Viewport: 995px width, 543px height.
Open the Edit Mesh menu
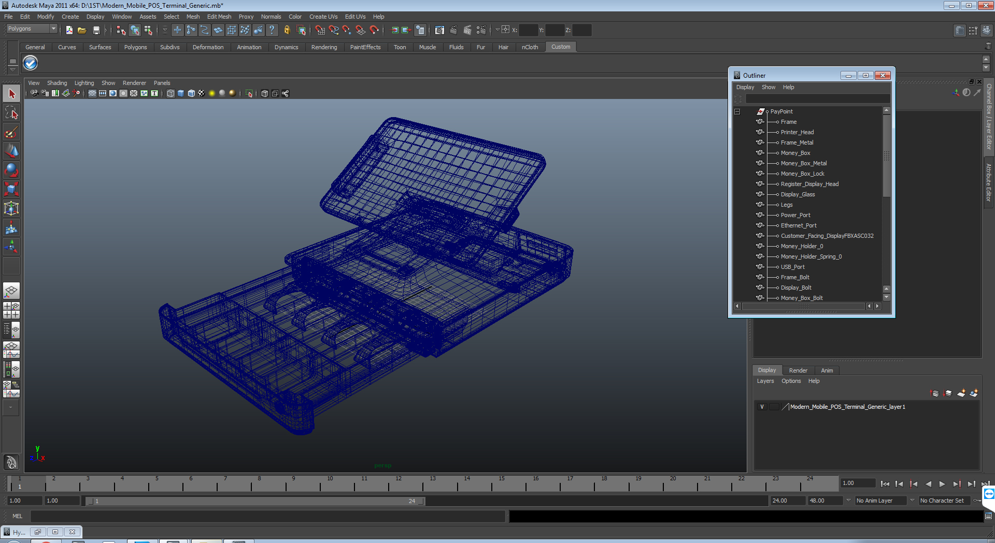point(219,17)
